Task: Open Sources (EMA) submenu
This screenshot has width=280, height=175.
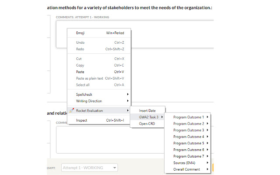Action: [x=188, y=163]
